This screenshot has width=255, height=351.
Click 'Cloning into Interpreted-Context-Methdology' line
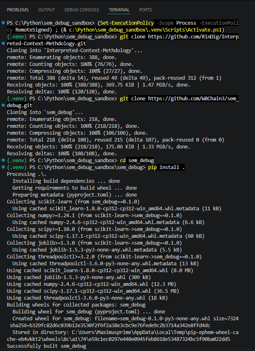coord(74,51)
